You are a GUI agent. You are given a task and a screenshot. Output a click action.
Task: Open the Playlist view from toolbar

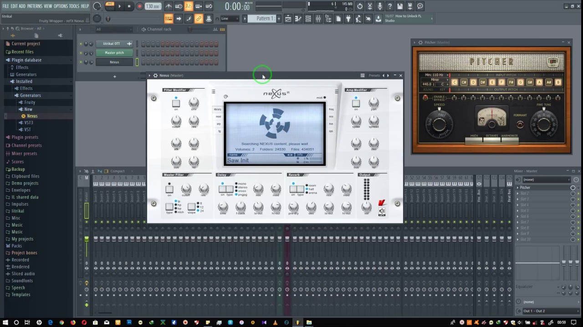click(x=288, y=19)
